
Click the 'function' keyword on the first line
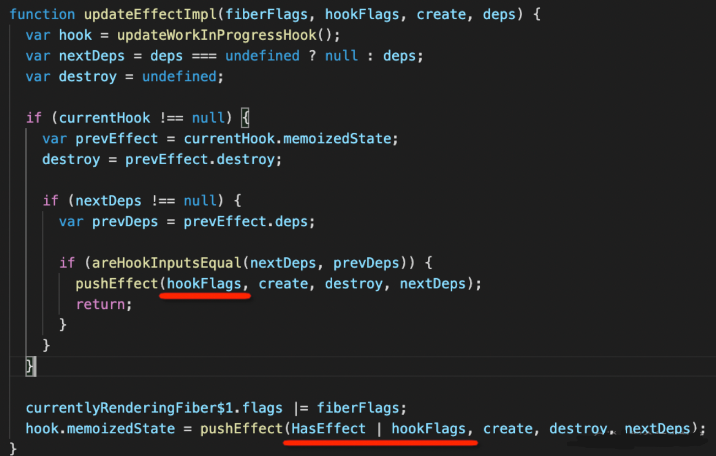pyautogui.click(x=42, y=14)
